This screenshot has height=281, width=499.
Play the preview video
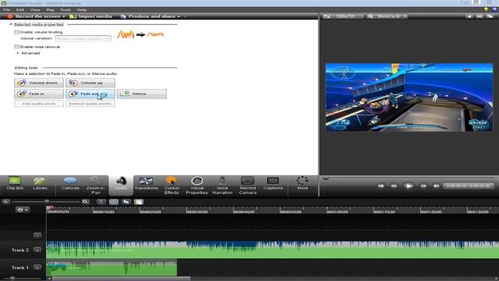(x=409, y=186)
